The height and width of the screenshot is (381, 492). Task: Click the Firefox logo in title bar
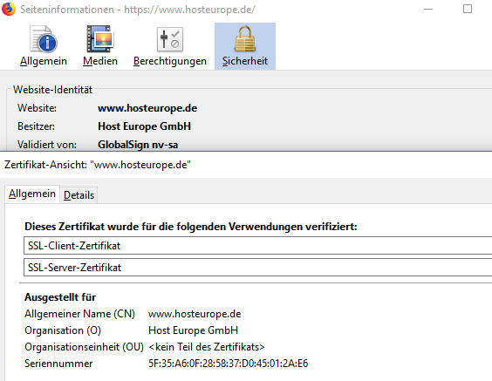[9, 9]
